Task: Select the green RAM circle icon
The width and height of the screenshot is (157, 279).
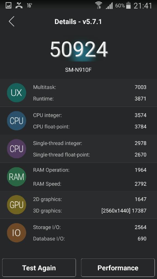Action: click(x=16, y=177)
